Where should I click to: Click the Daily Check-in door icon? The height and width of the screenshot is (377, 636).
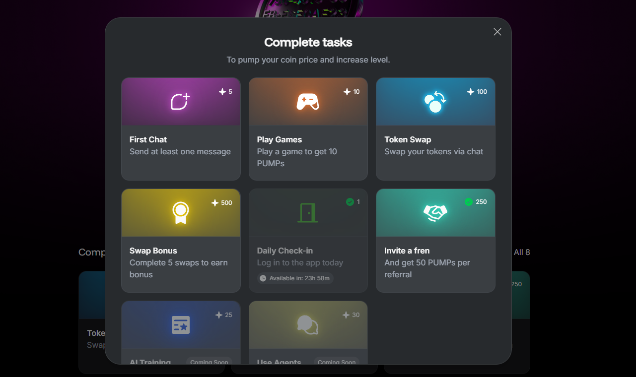click(308, 212)
